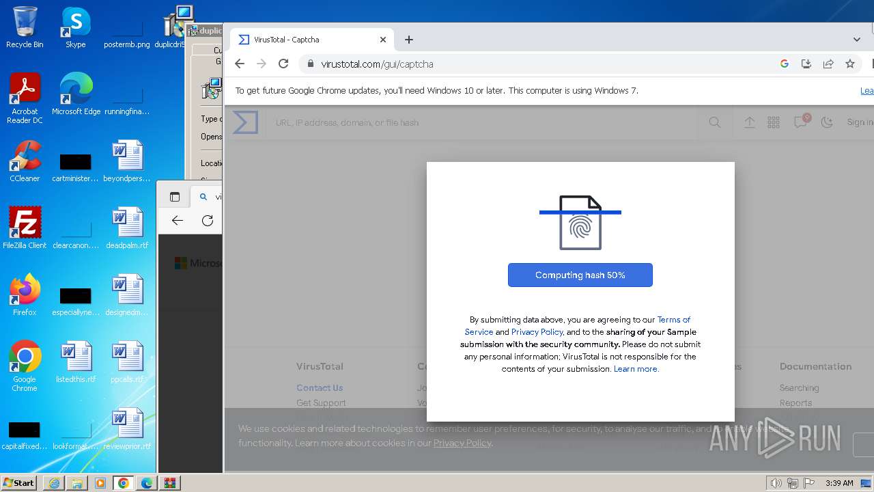The width and height of the screenshot is (874, 492).
Task: Open the Contact Us footer link
Action: pos(320,387)
